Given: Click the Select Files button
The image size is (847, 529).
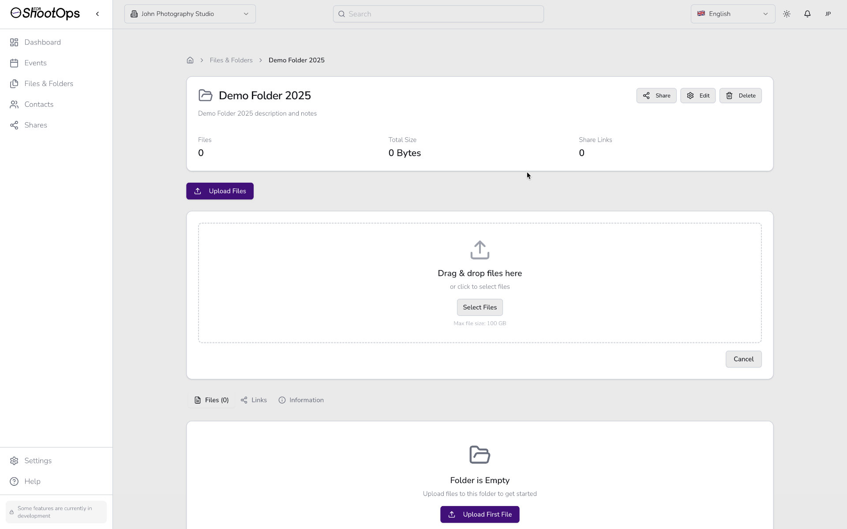Looking at the screenshot, I should (x=480, y=308).
